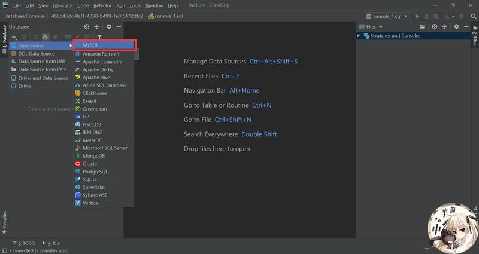Image resolution: width=479 pixels, height=254 pixels.
Task: Choose Apache Derby data source
Action: tap(104, 69)
